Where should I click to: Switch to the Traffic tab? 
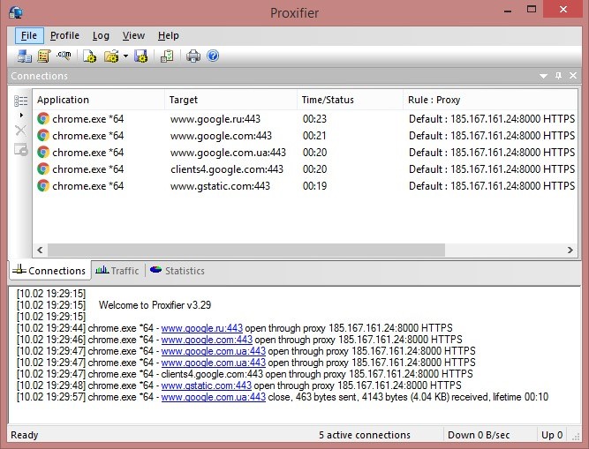click(117, 271)
